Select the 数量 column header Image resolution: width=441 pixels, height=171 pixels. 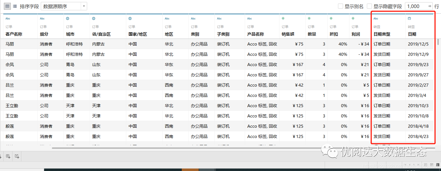[x=312, y=34]
